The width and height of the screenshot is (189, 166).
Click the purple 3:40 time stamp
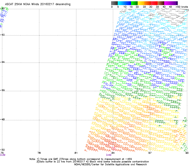(x=109, y=155)
